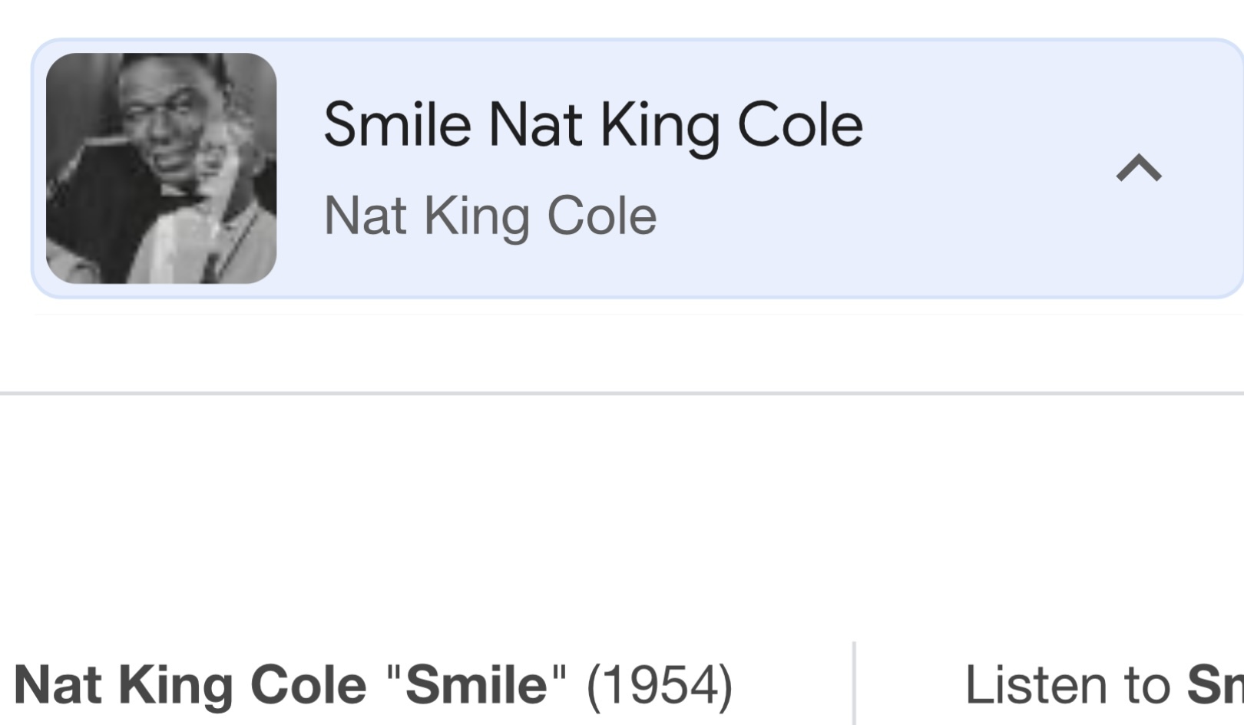Click the Nat King Cole album thumbnail
Viewport: 1244px width, 725px height.
(161, 168)
